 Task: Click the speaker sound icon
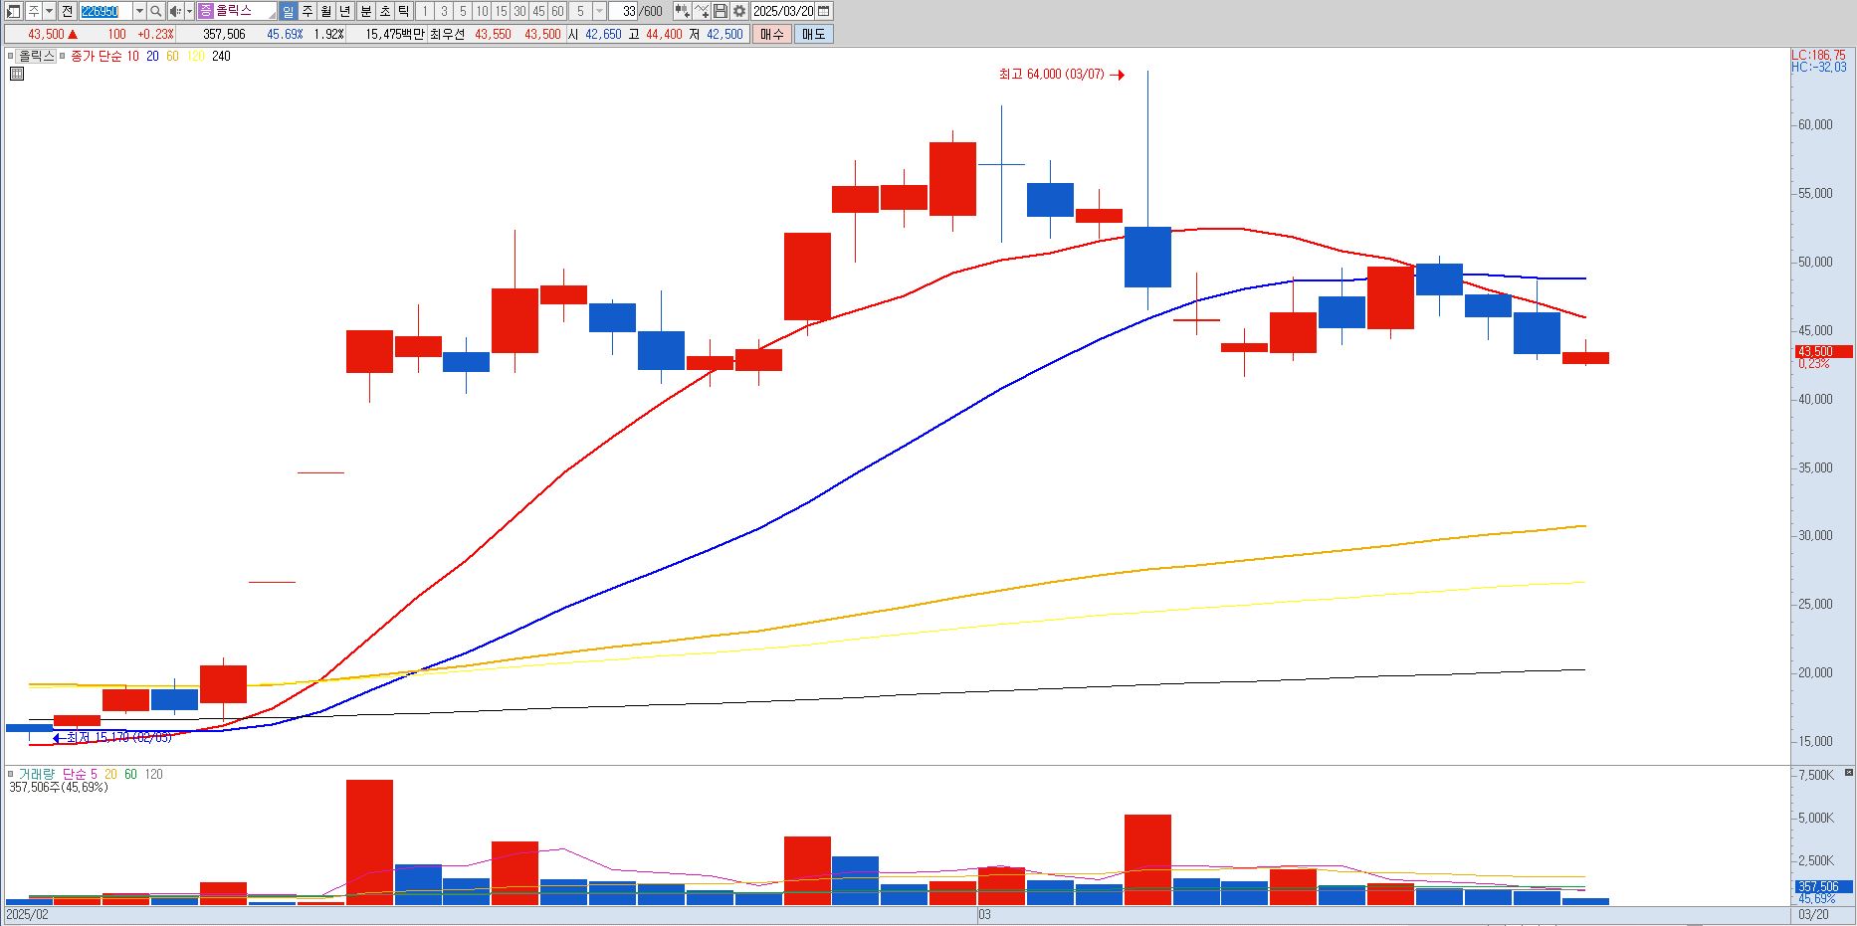point(175,11)
